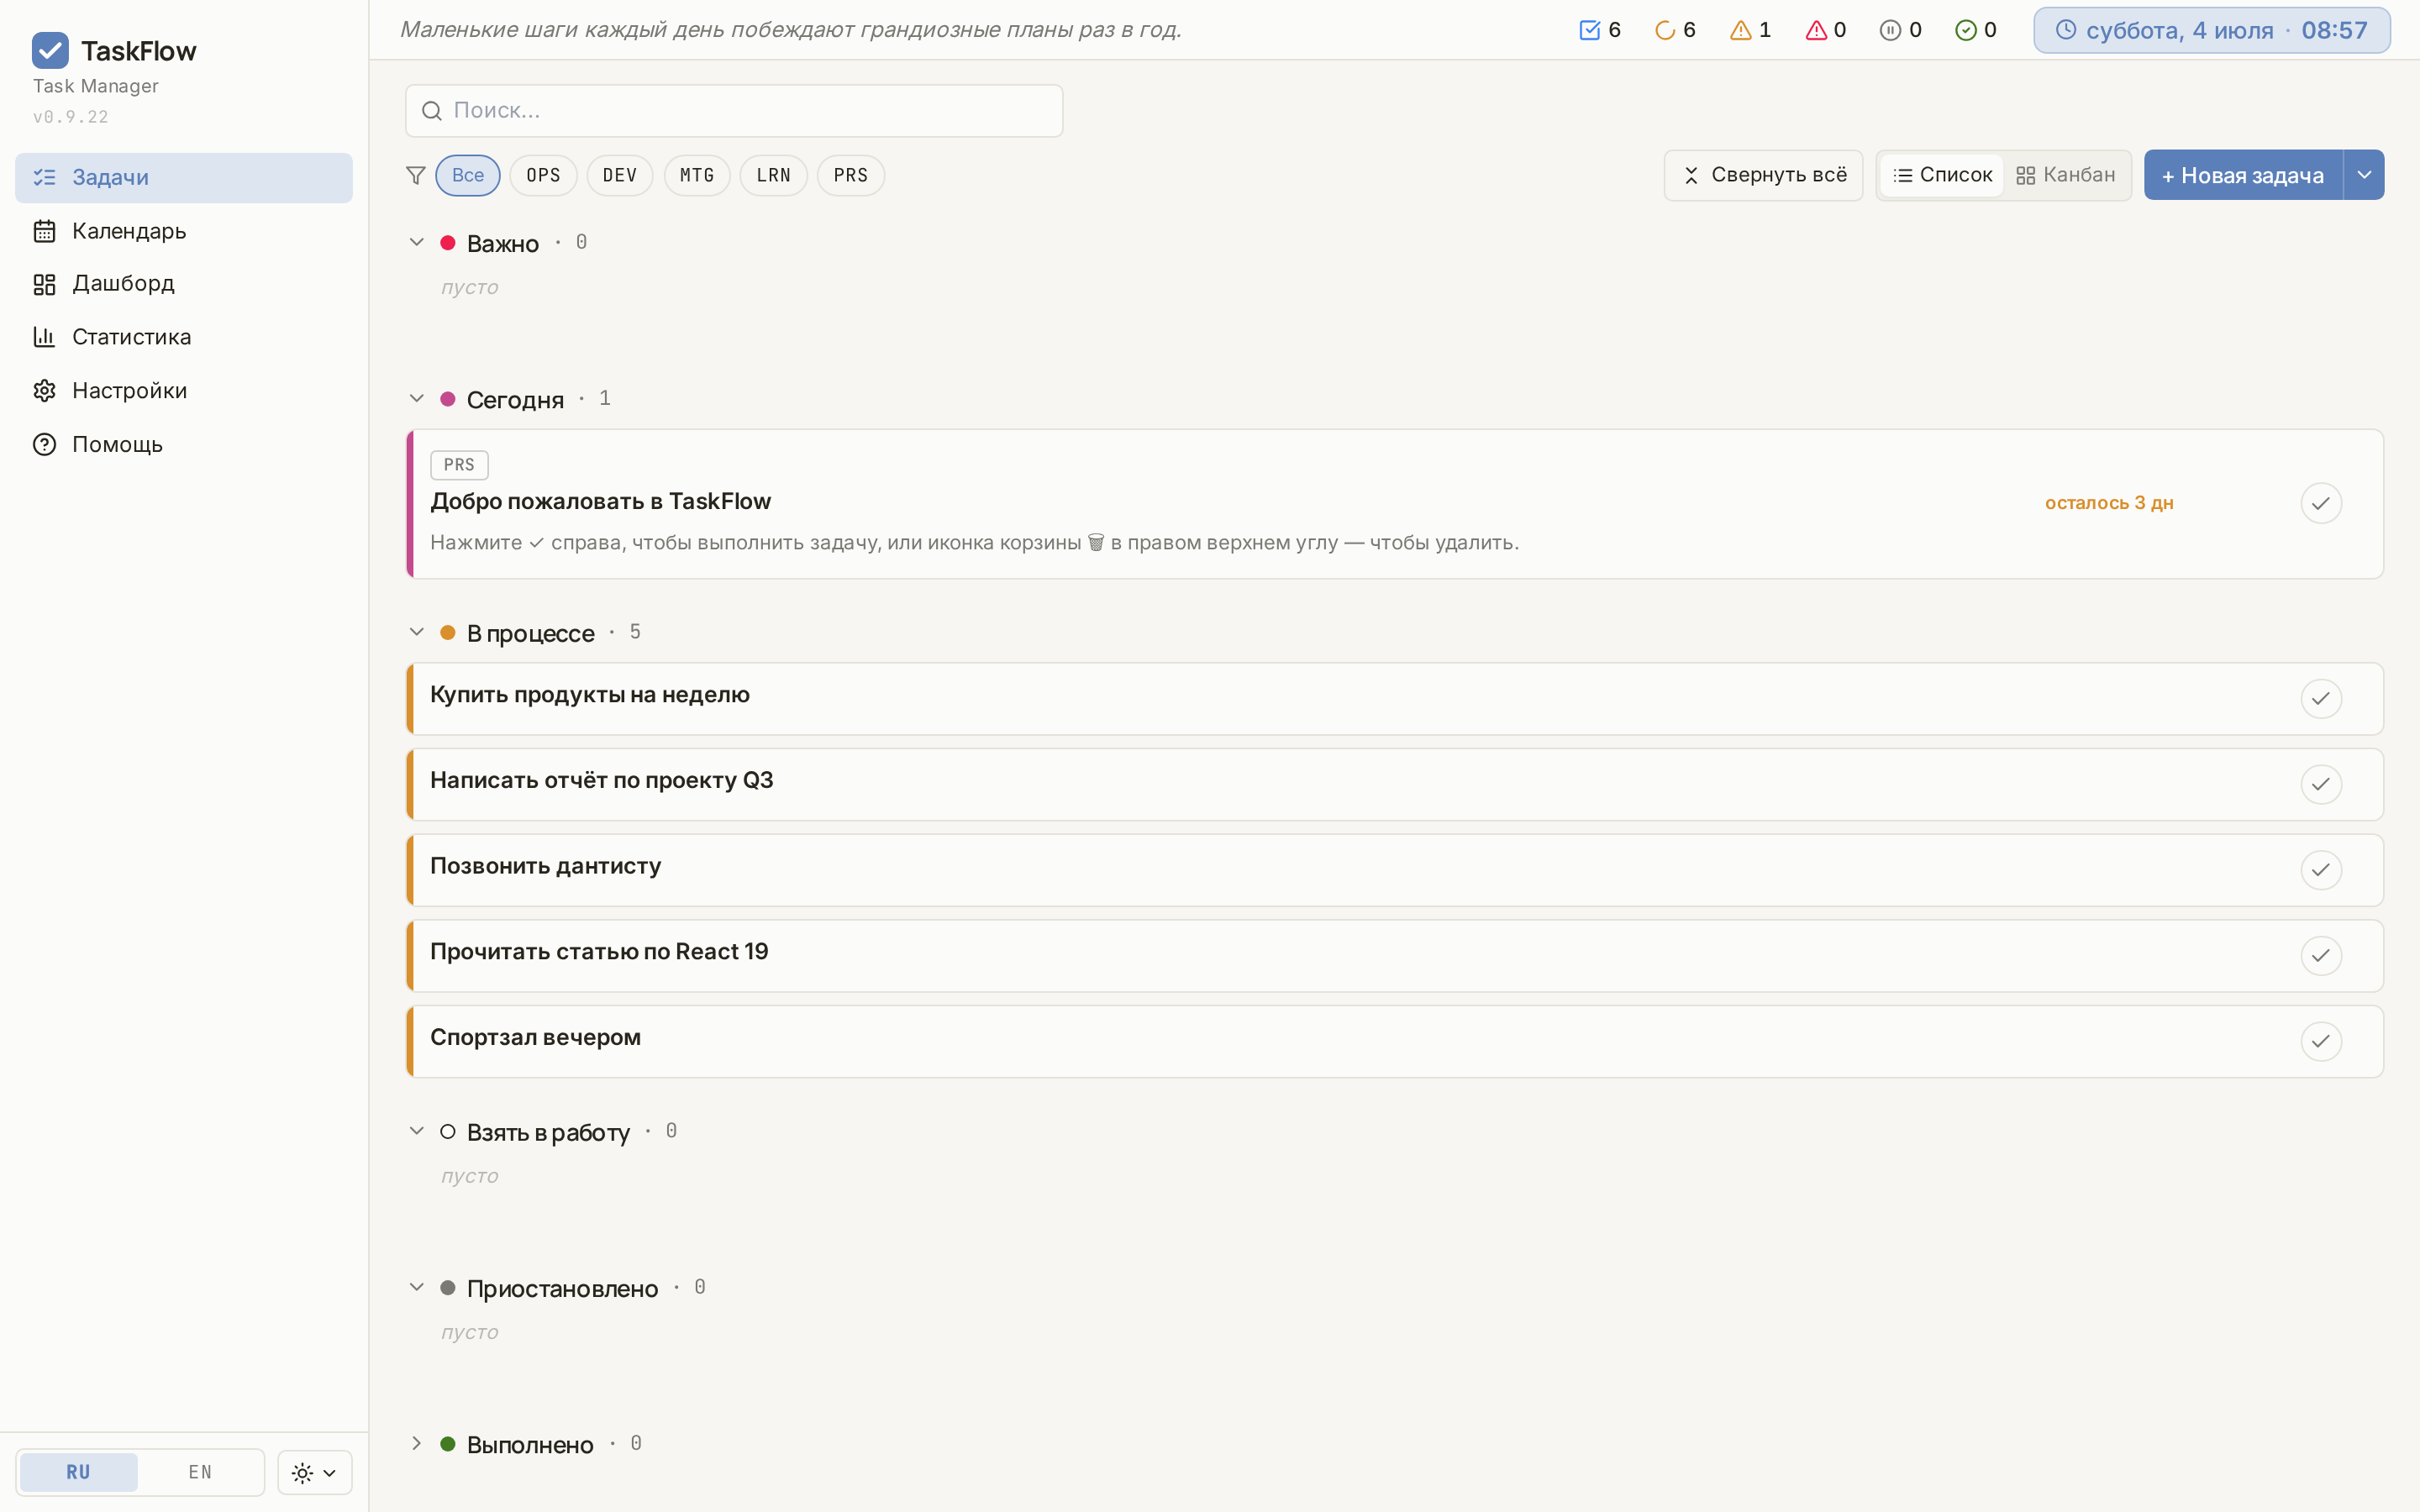Open Помощь in the sidebar
2420x1512 pixels.
(184, 445)
